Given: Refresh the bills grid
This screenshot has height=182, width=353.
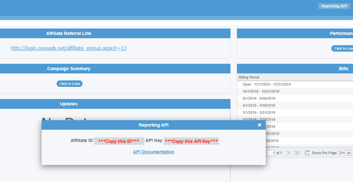Looking at the screenshot, I should point(307,153).
